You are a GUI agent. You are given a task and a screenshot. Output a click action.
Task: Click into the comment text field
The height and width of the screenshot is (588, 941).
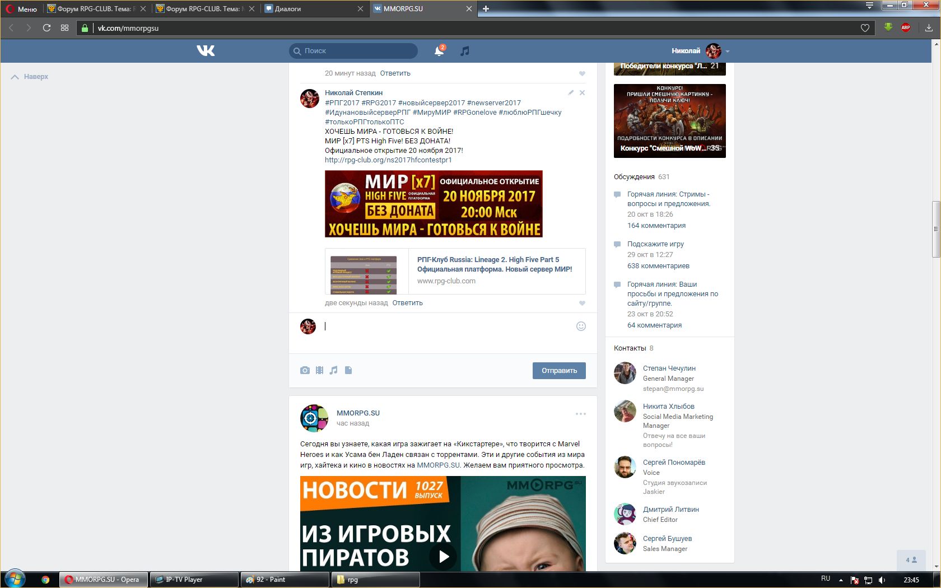click(x=448, y=326)
